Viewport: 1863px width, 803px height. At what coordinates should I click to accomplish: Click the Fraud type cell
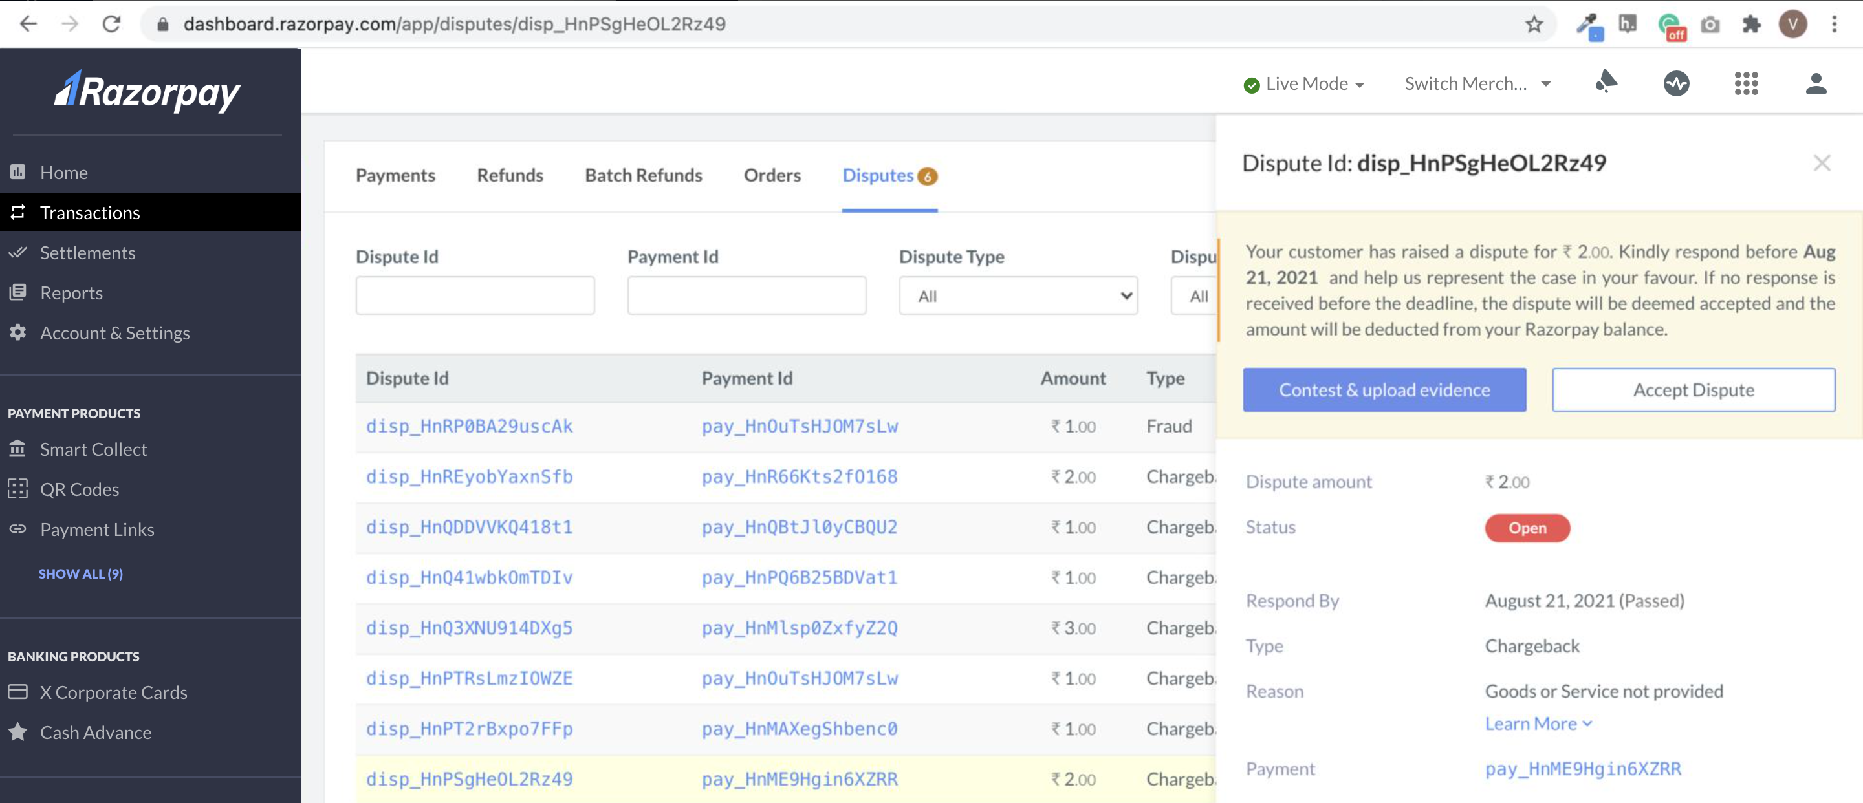(1169, 425)
